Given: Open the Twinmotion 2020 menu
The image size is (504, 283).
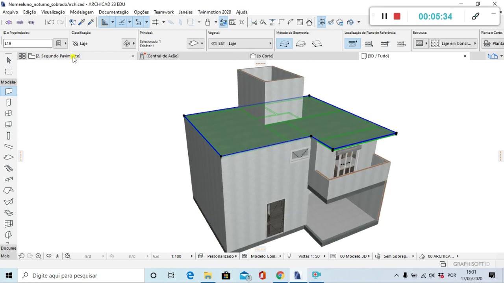Looking at the screenshot, I should click(x=214, y=12).
